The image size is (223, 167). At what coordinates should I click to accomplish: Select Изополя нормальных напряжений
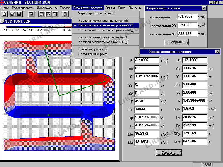[x=103, y=21]
